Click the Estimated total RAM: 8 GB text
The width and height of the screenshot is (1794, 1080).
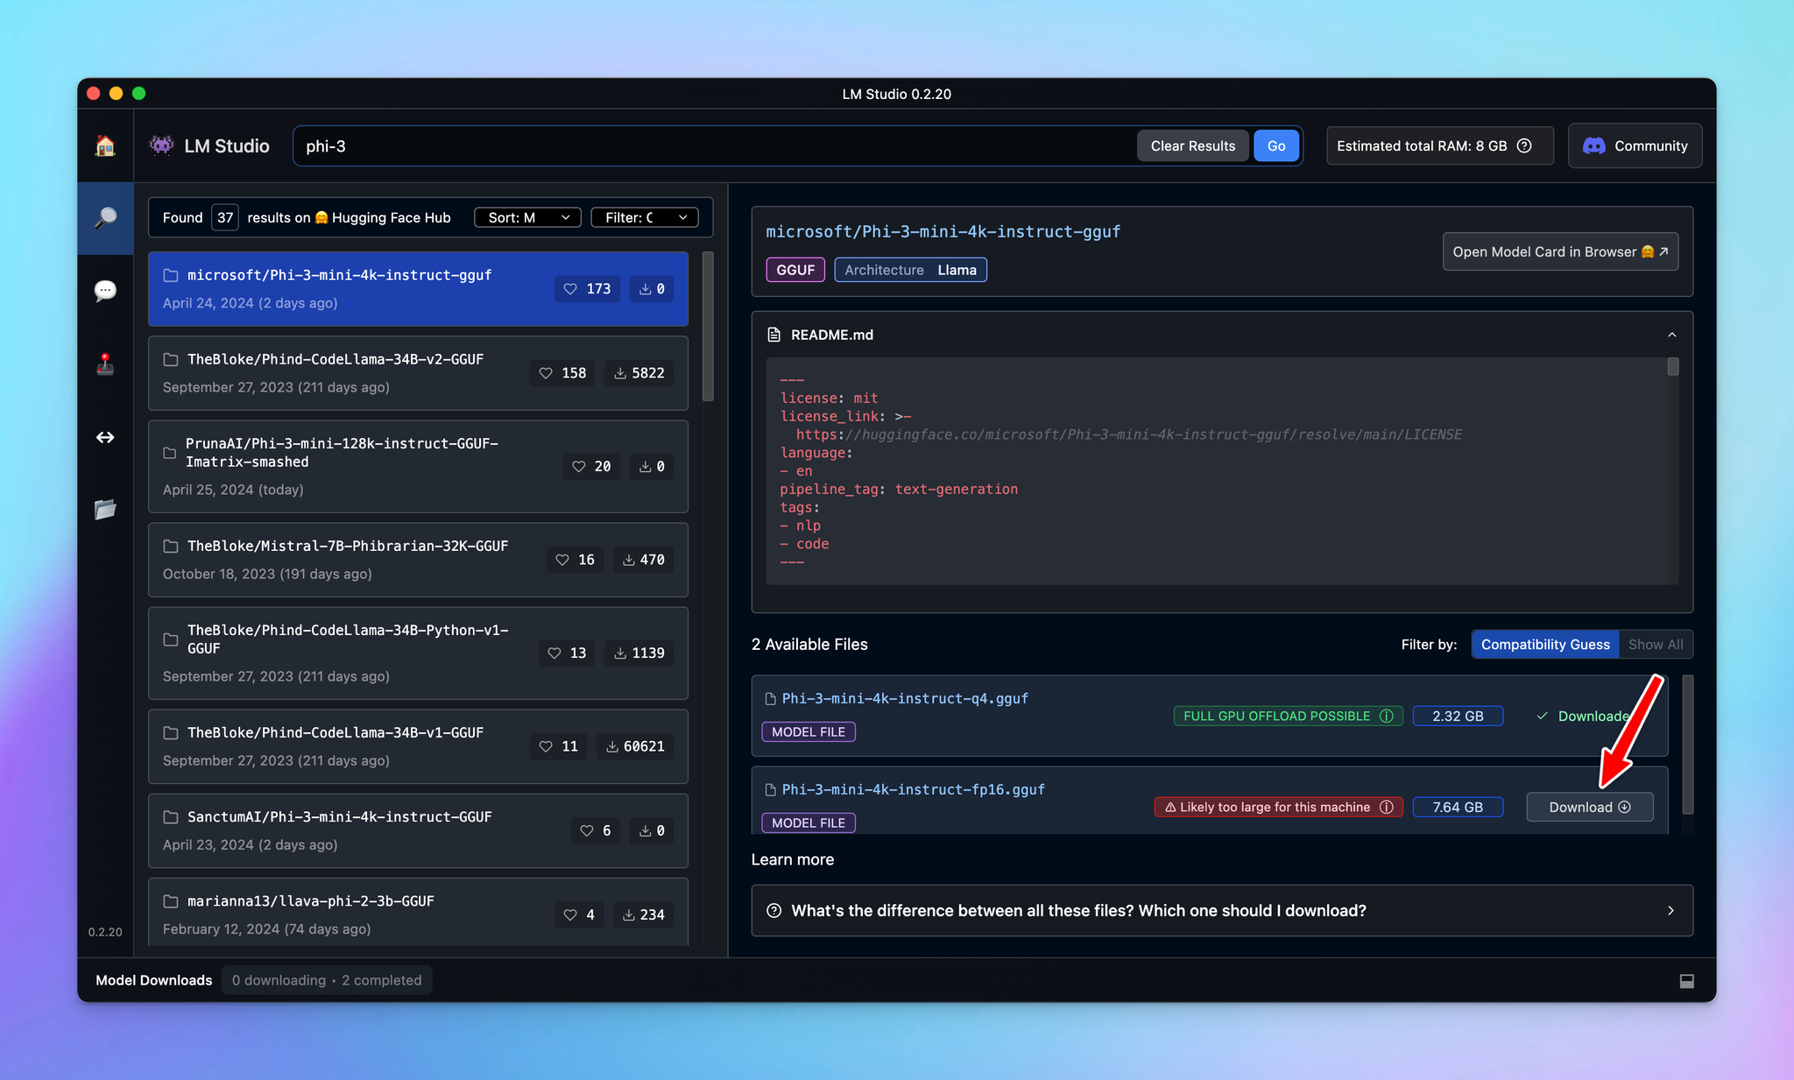coord(1422,145)
